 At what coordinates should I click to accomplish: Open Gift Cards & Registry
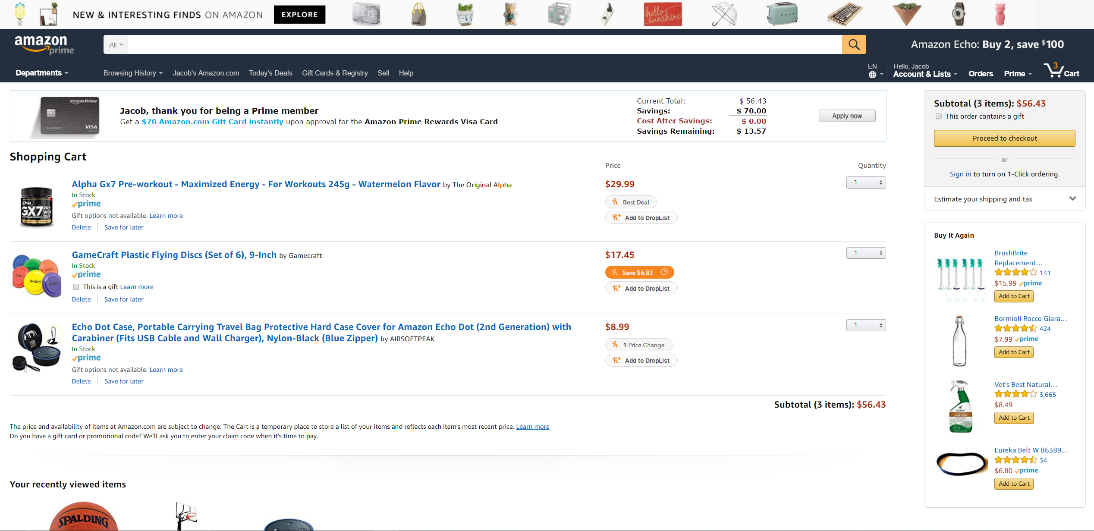tap(335, 73)
